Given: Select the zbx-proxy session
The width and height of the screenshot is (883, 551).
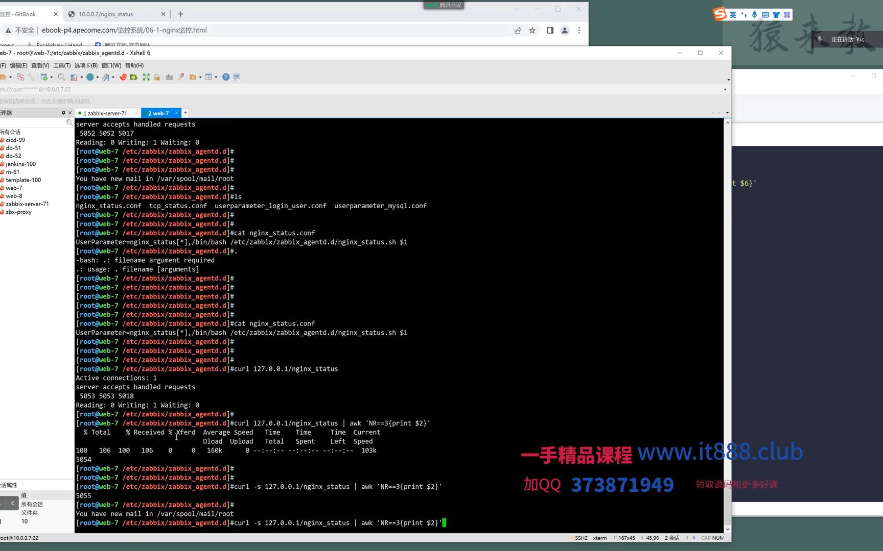Looking at the screenshot, I should point(18,212).
